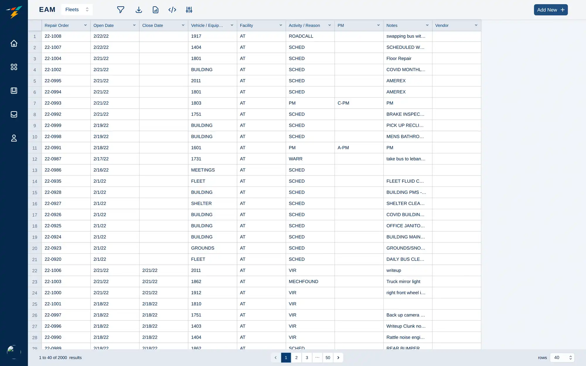Expand the Notes column menu
586x366 pixels.
427,25
